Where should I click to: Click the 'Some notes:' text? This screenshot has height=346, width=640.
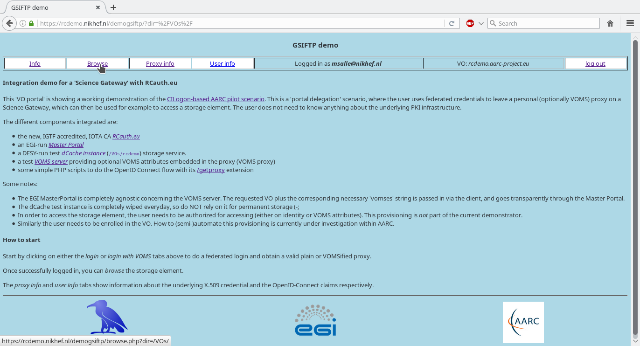point(20,184)
